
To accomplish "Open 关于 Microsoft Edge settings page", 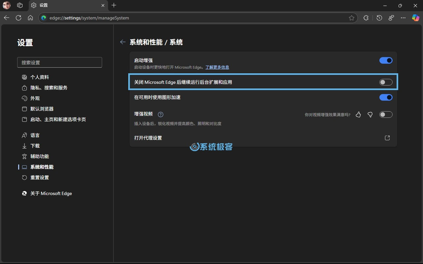I will (x=51, y=193).
